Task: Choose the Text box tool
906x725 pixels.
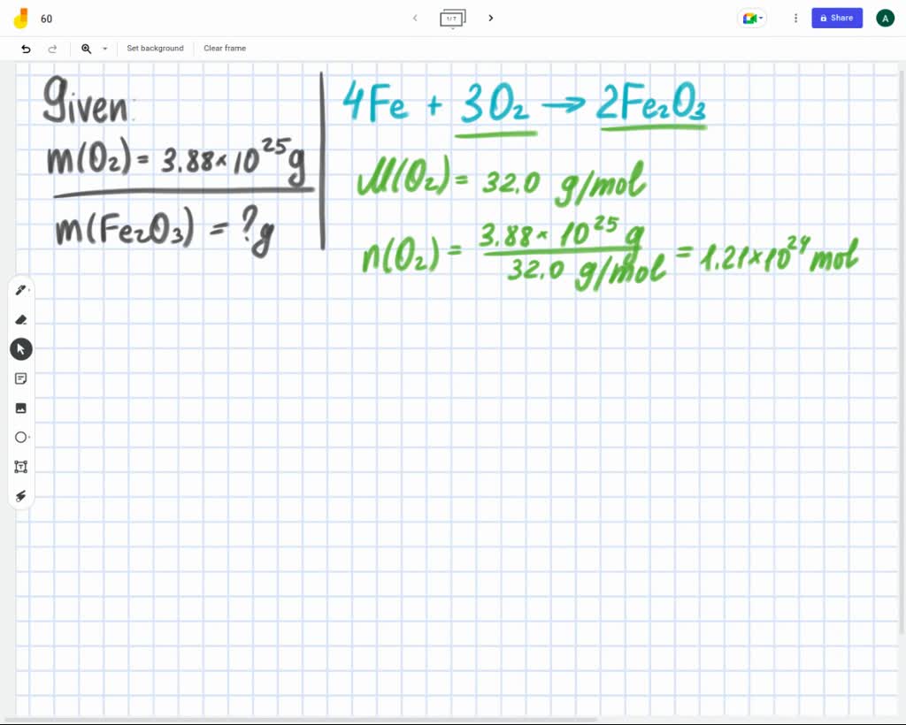Action: pyautogui.click(x=20, y=466)
